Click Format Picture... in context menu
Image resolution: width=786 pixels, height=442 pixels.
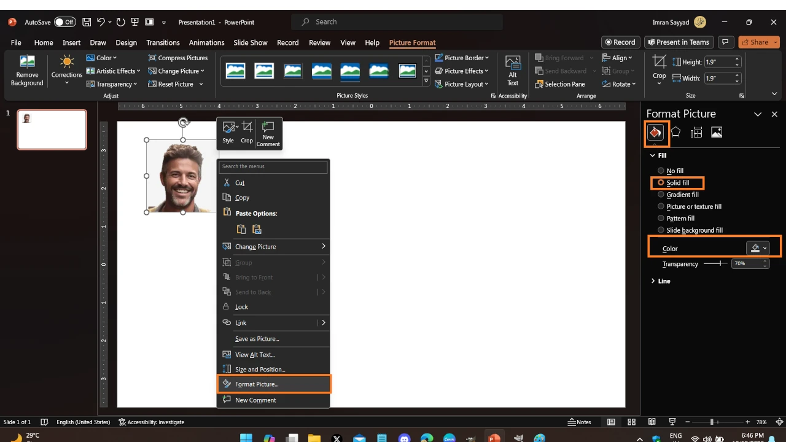(x=274, y=384)
